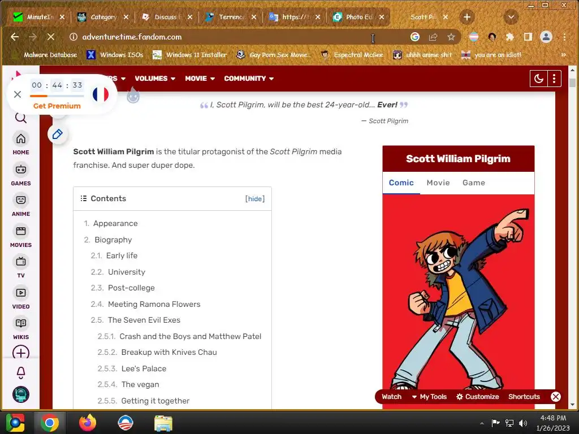The width and height of the screenshot is (579, 434).
Task: Close the timer widget
Action: click(x=18, y=94)
